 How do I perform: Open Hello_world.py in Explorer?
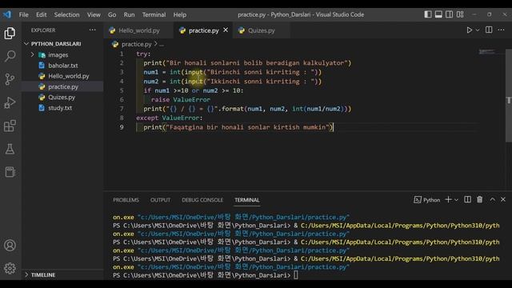(x=69, y=76)
